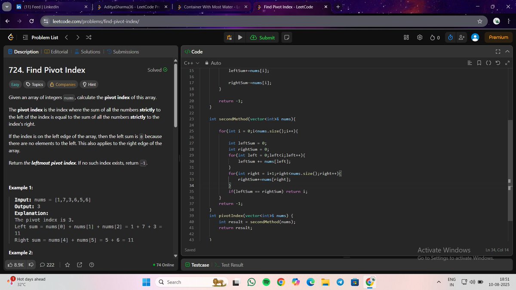This screenshot has width=516, height=290.
Task: Expand the Hint tag
Action: 89,84
